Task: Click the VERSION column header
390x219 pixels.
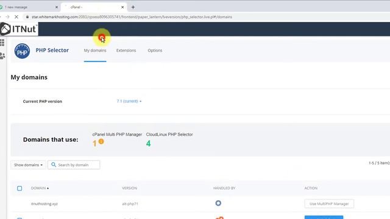Action: point(129,188)
